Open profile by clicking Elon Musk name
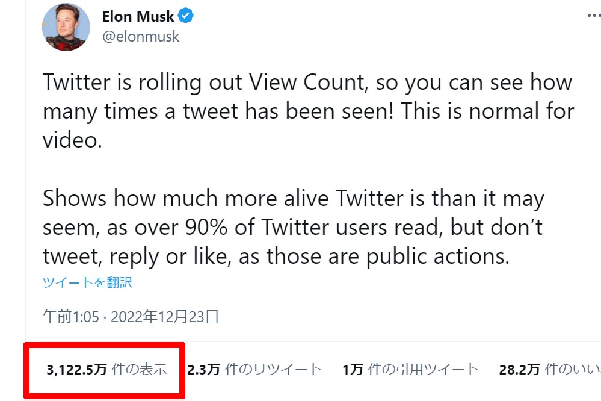The width and height of the screenshot is (601, 401). [x=138, y=16]
